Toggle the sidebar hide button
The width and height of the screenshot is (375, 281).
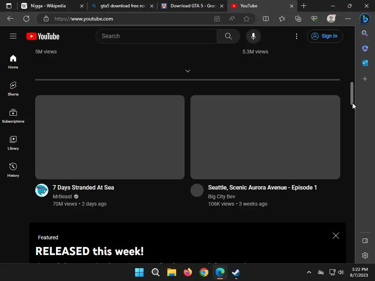(x=365, y=241)
